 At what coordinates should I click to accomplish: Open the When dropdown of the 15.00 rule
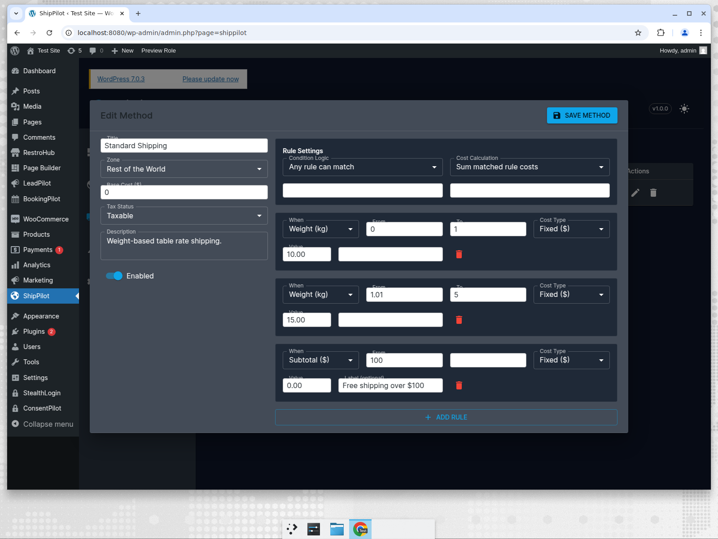pyautogui.click(x=320, y=295)
